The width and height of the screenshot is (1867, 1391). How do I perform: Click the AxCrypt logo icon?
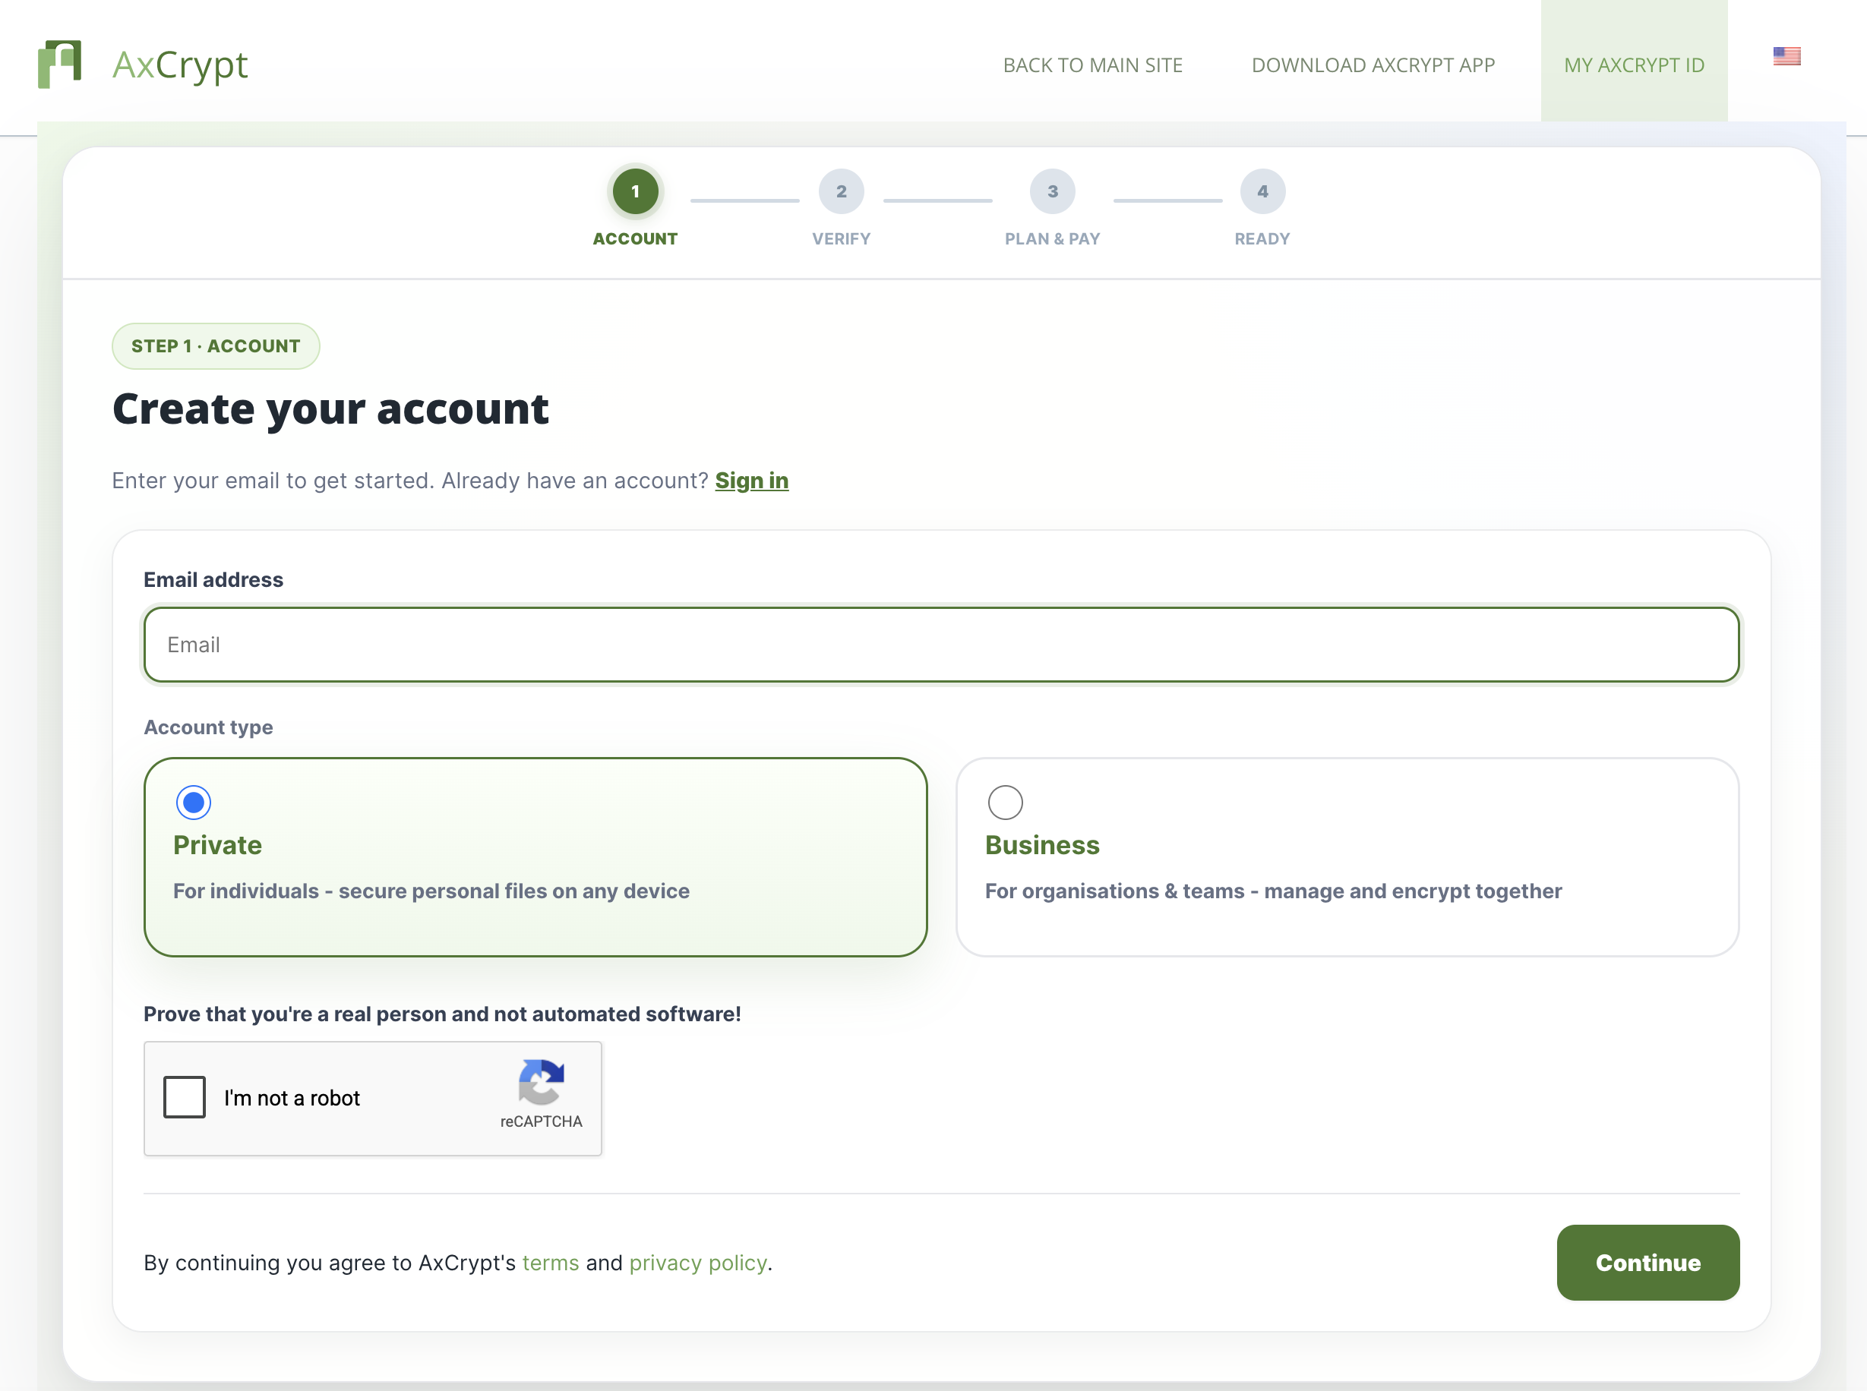(x=60, y=64)
